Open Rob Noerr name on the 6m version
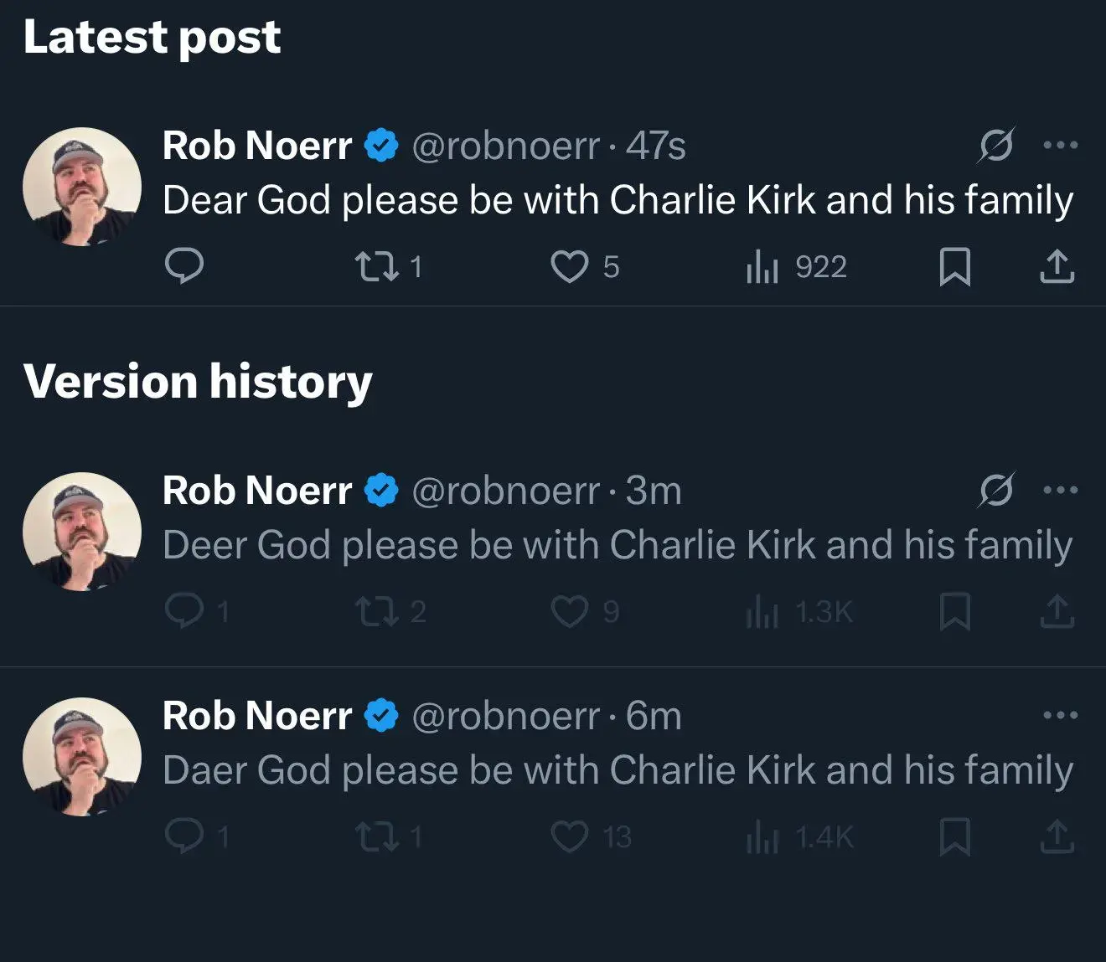 [x=256, y=716]
